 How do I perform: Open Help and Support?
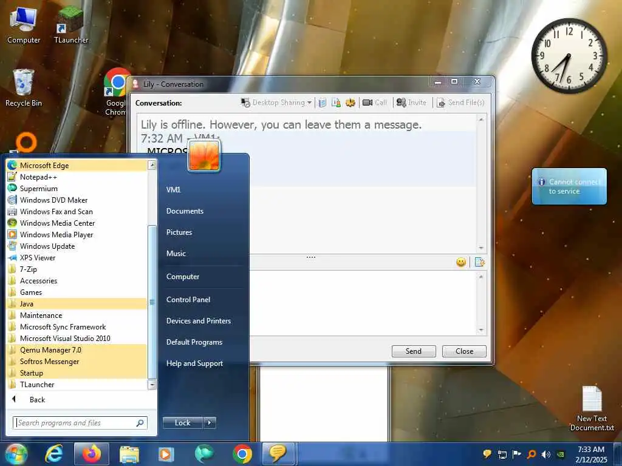point(194,363)
